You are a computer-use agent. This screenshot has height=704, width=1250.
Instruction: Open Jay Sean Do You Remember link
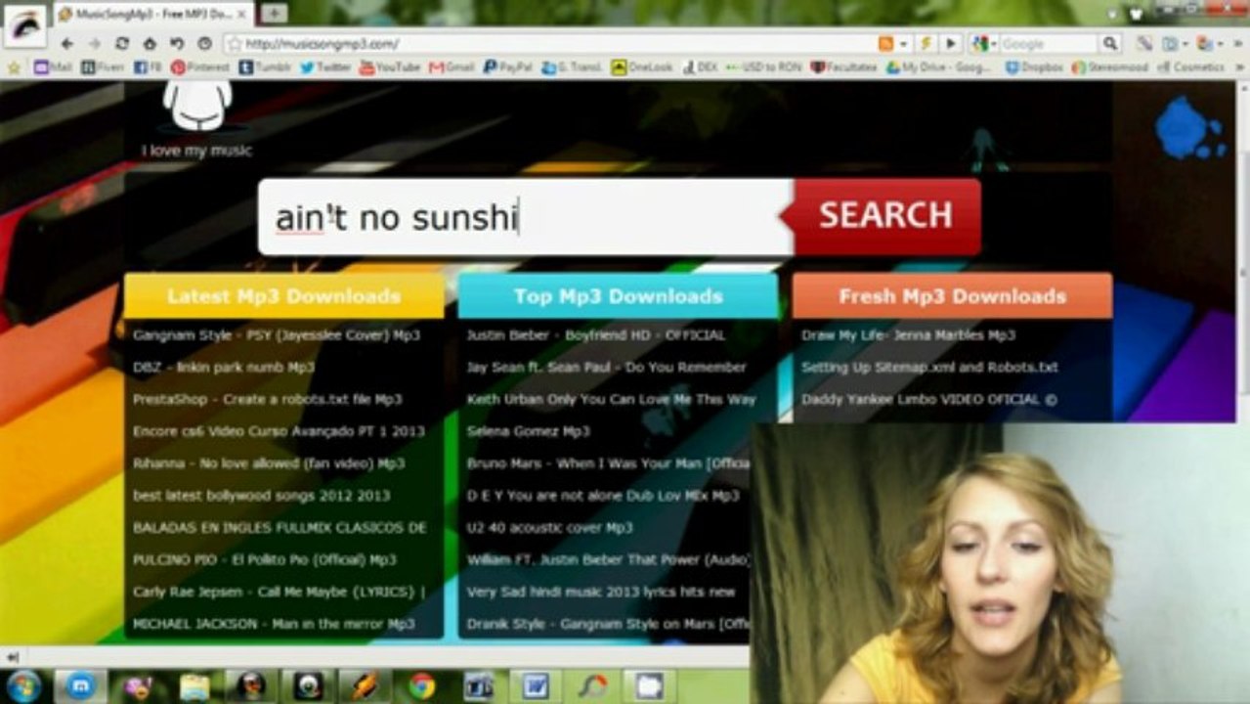coord(606,368)
